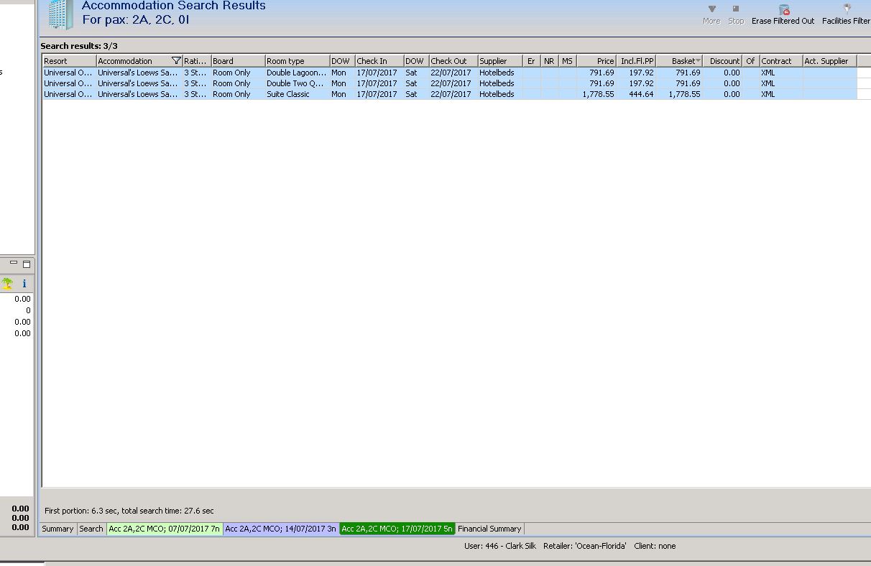
Task: Switch to the Search tab
Action: pyautogui.click(x=91, y=529)
